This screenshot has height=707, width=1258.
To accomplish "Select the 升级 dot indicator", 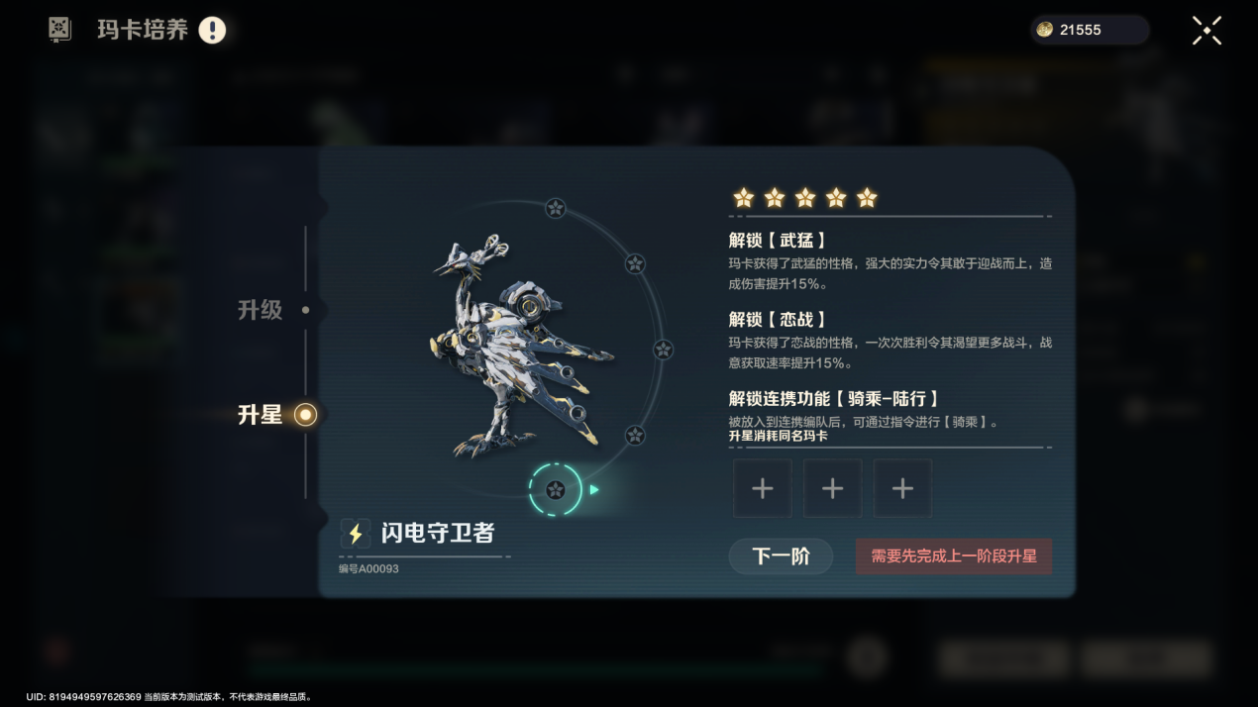I will (306, 310).
